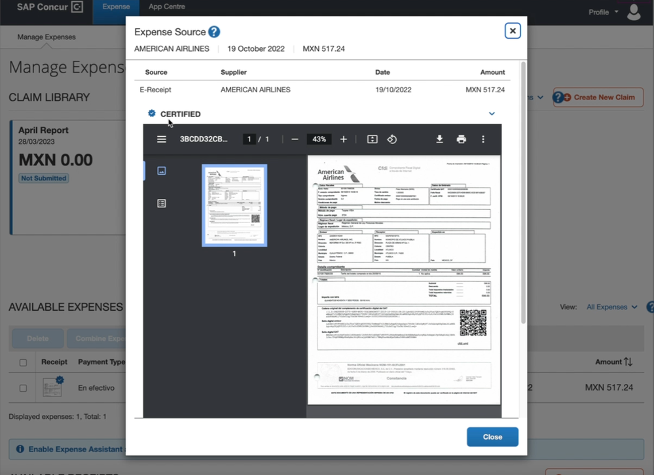Delete selected expenses
The width and height of the screenshot is (654, 475).
click(37, 338)
